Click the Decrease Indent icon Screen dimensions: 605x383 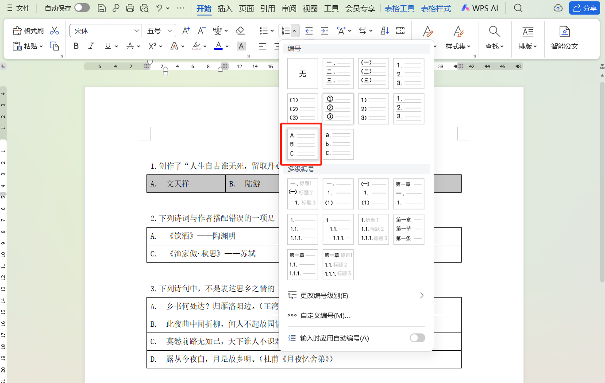[x=308, y=30]
